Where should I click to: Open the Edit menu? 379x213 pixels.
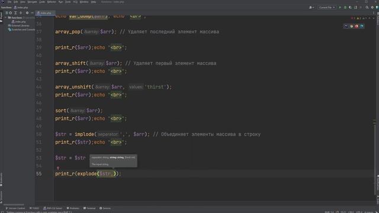[15, 2]
